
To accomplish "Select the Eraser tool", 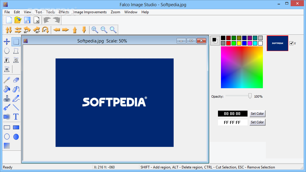I will click(16, 80).
